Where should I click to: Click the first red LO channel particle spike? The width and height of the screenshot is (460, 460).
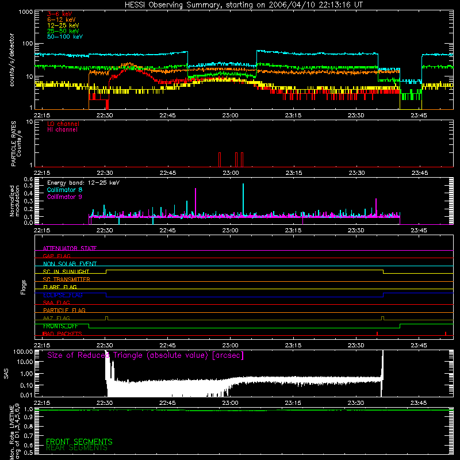click(x=220, y=160)
